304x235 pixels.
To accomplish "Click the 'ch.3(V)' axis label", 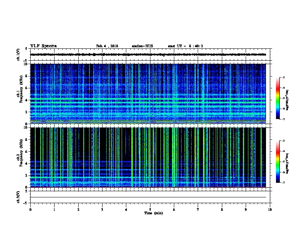I will [18, 197].
